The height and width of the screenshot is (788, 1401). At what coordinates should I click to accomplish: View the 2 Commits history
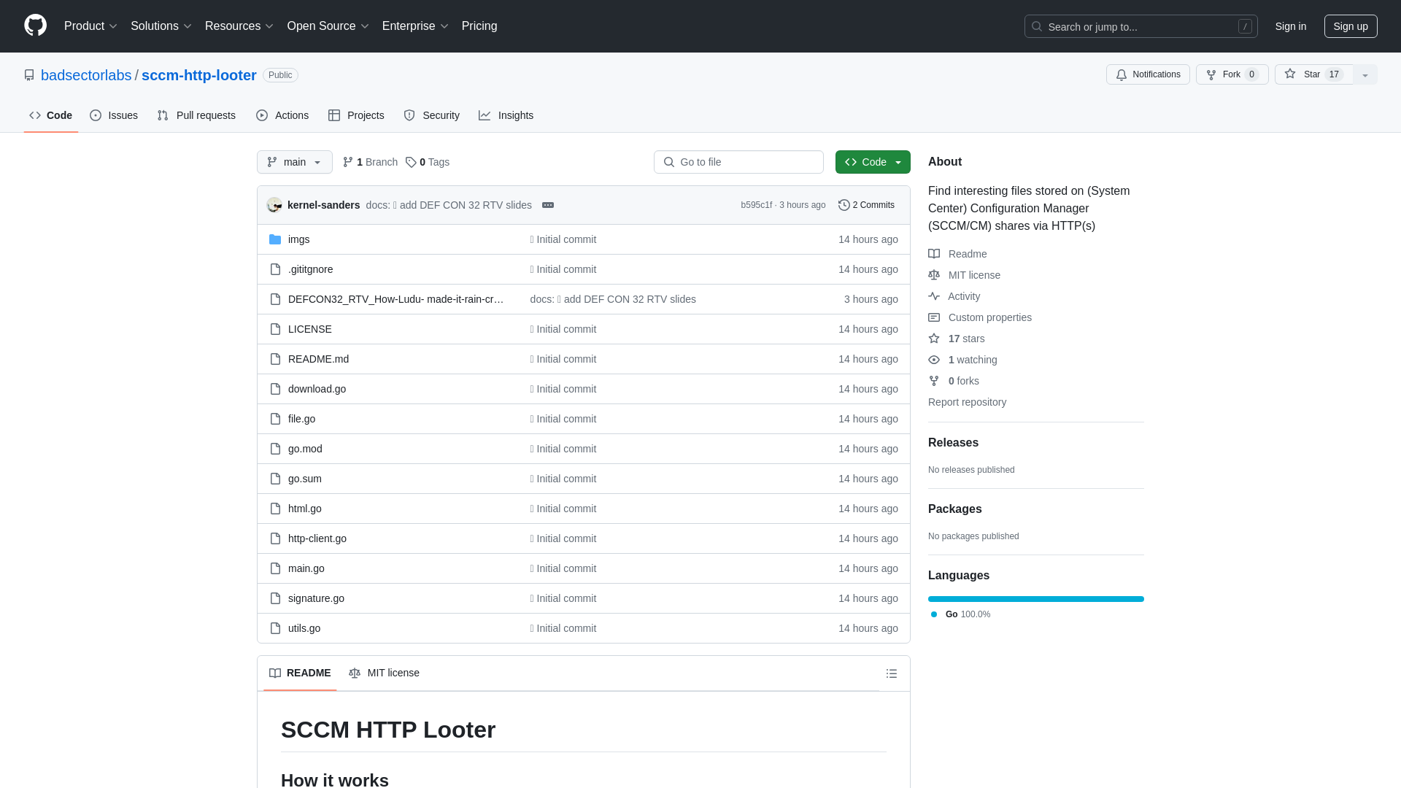(x=866, y=205)
